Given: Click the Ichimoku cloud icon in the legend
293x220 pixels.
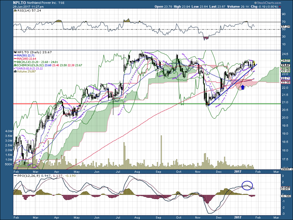Looking at the screenshot, I should tap(15, 65).
